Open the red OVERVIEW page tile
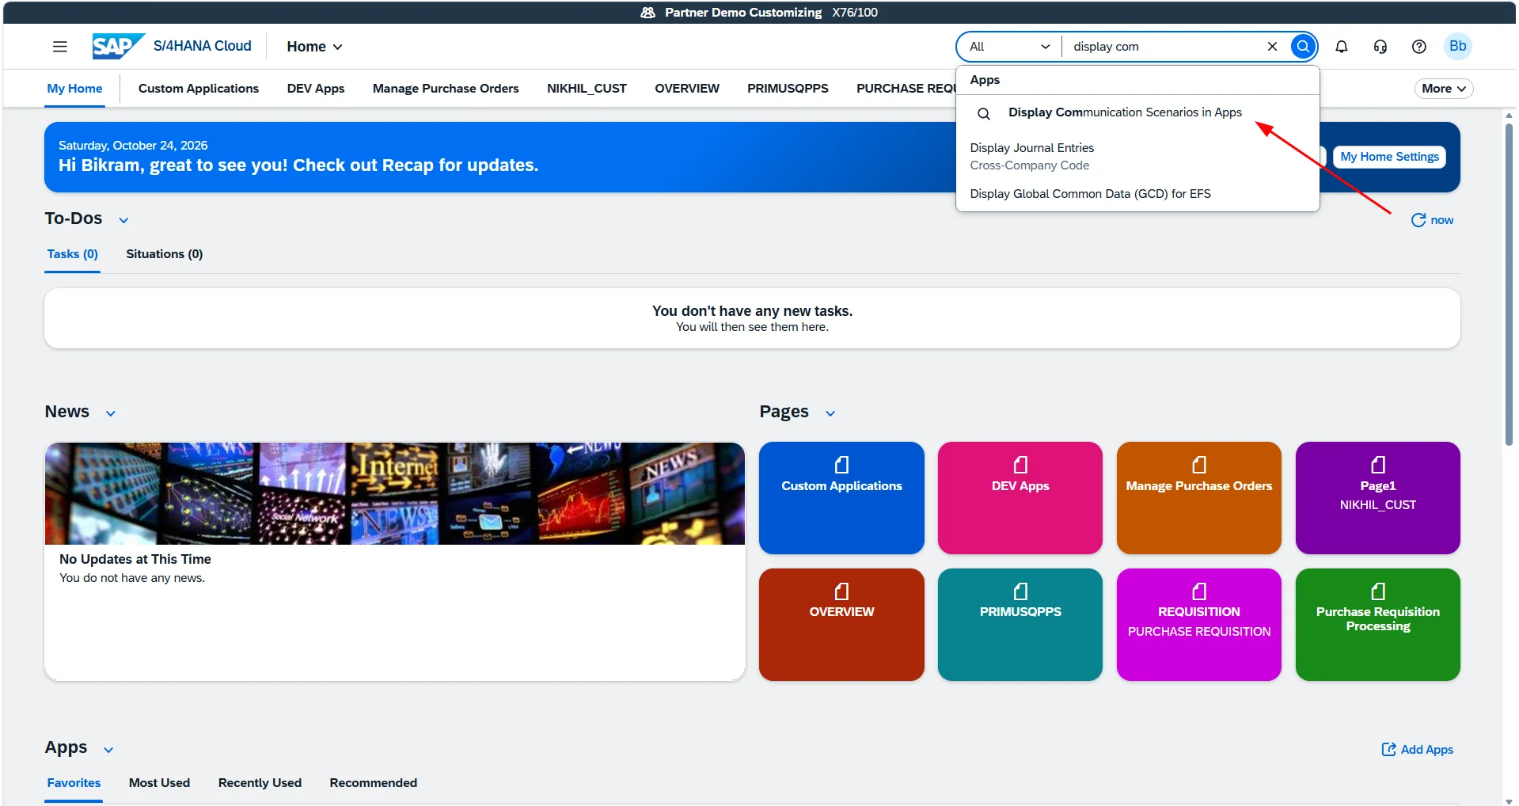This screenshot has height=806, width=1519. (841, 625)
